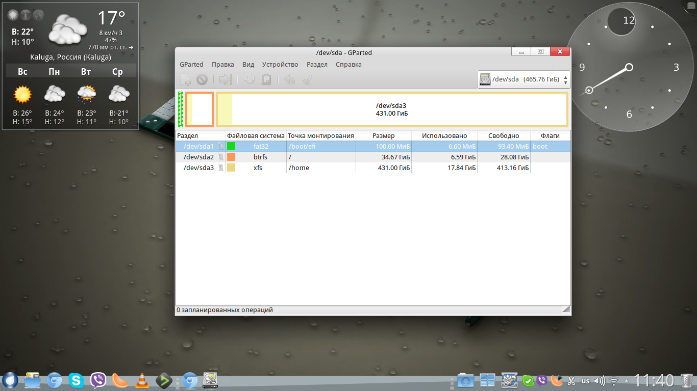This screenshot has width=697, height=391.
Task: Click the green arrow launcher icon in panel
Action: (x=164, y=380)
